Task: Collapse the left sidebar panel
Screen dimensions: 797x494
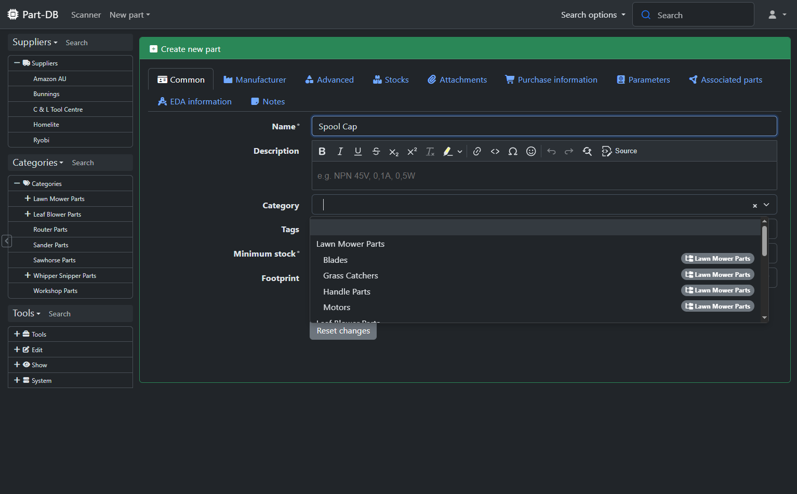Action: [x=7, y=241]
